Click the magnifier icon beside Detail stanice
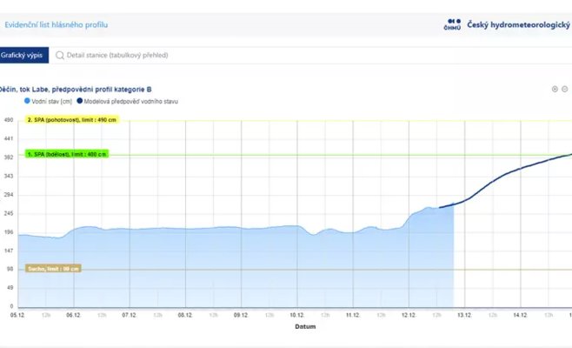Image resolution: width=572 pixels, height=348 pixels. pos(59,55)
